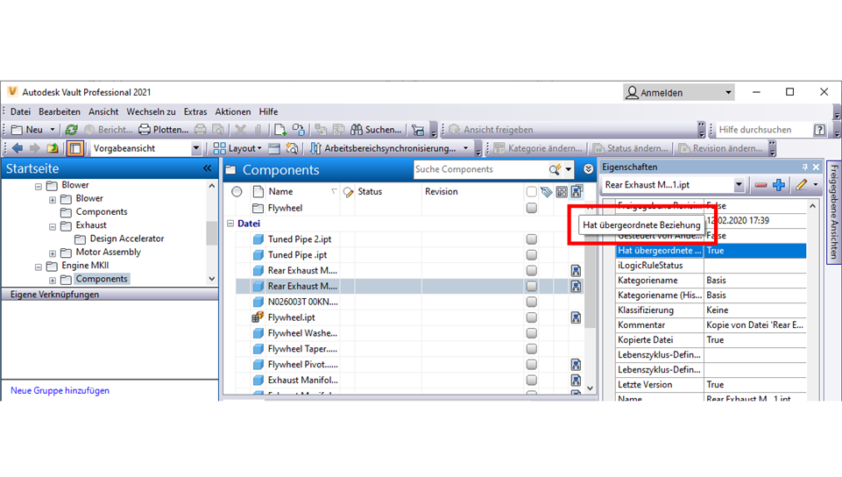This screenshot has width=842, height=477.
Task: Click relationship icon in Flywheel.ipt row
Action: [576, 317]
